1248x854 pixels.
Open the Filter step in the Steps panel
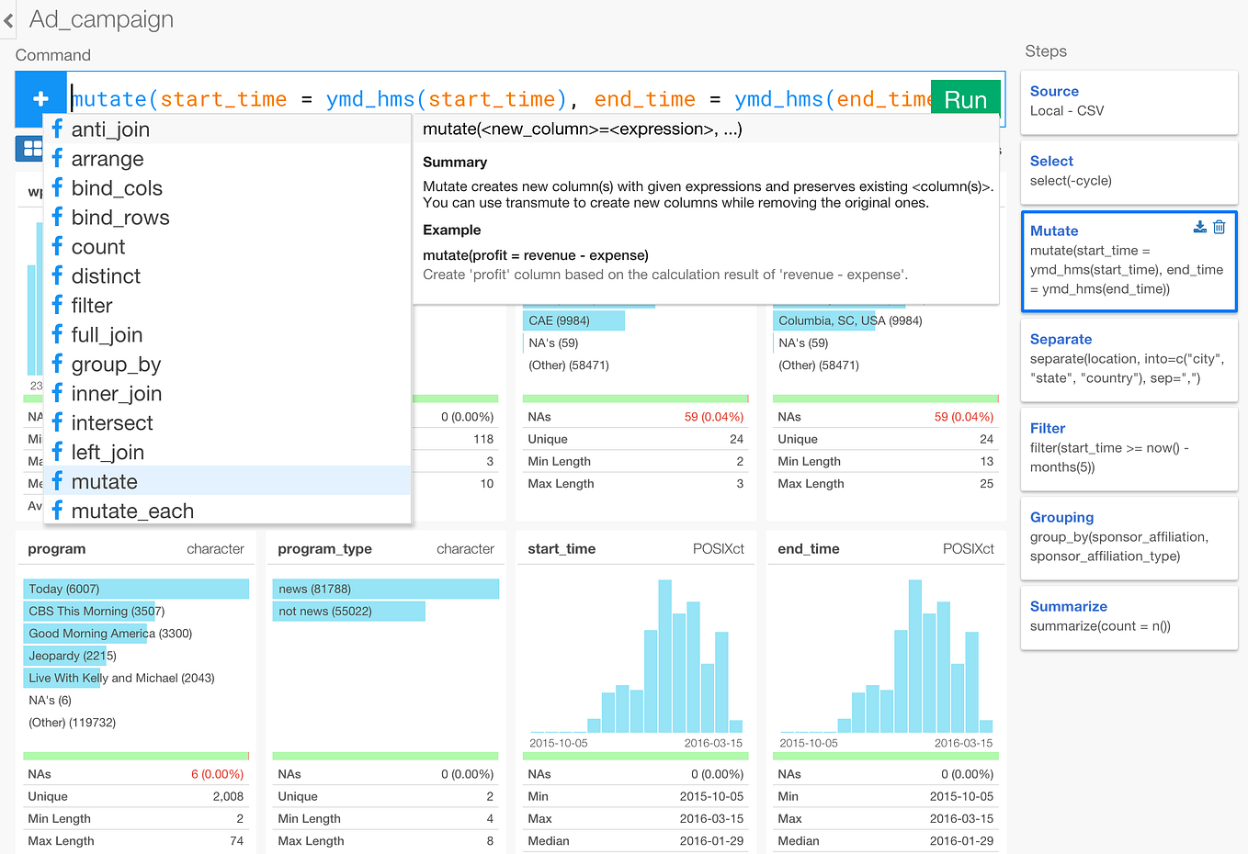[1129, 448]
